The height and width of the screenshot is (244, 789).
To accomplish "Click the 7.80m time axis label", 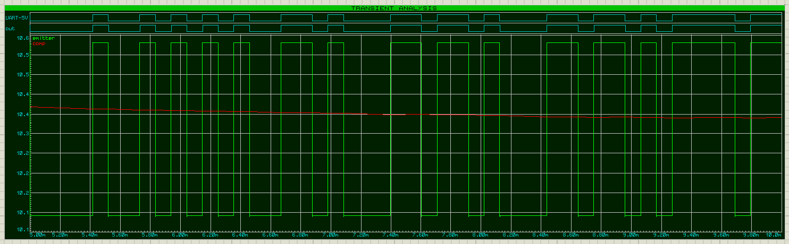I will pos(451,234).
